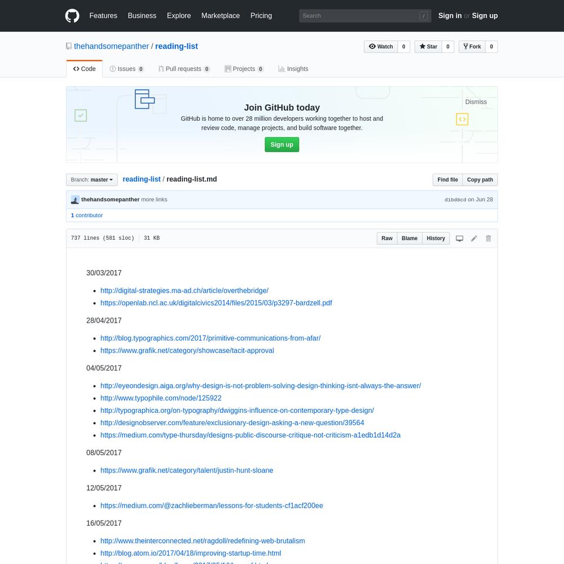
Task: Open typophile node/125922 link
Action: (161, 398)
